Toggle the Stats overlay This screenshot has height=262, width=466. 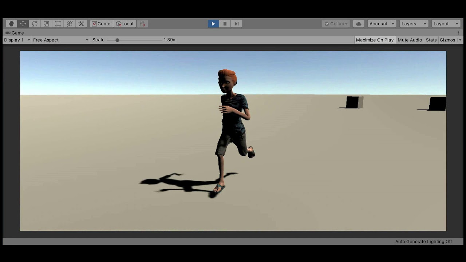coord(431,40)
